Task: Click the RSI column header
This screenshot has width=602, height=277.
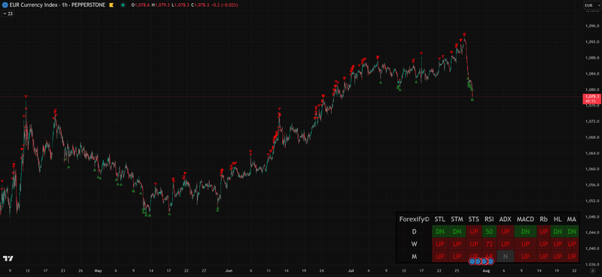Action: (489, 219)
